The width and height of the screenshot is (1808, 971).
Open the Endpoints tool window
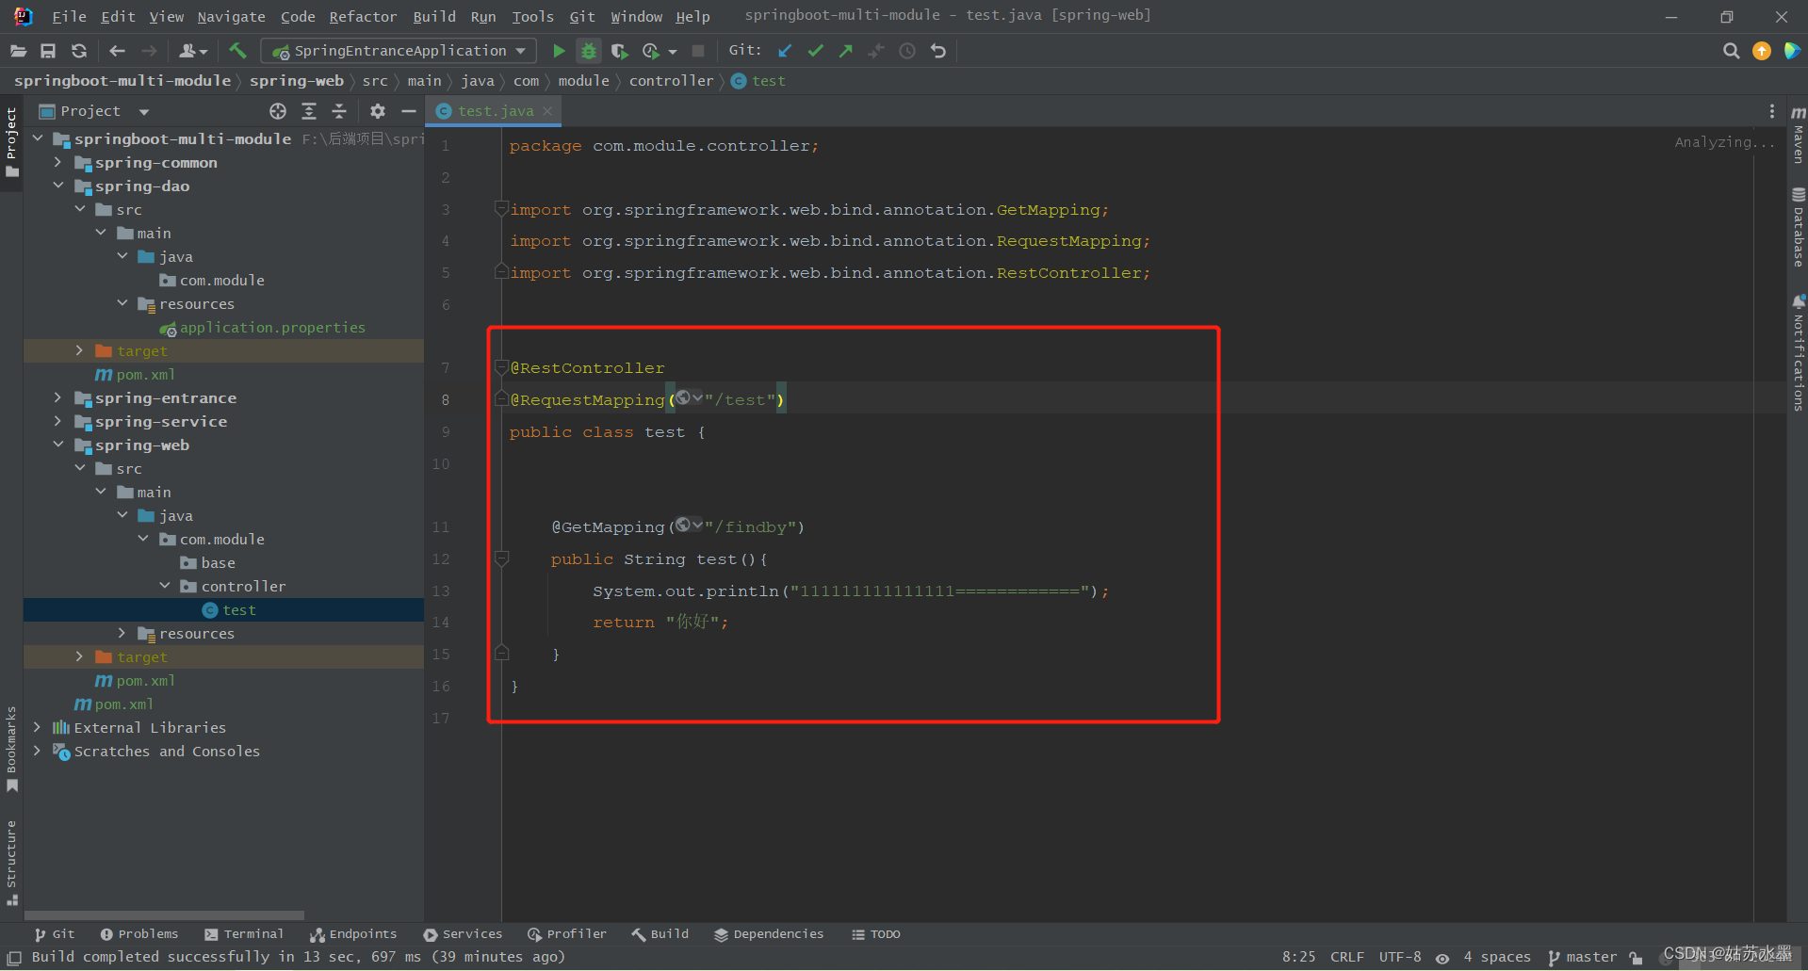(353, 934)
